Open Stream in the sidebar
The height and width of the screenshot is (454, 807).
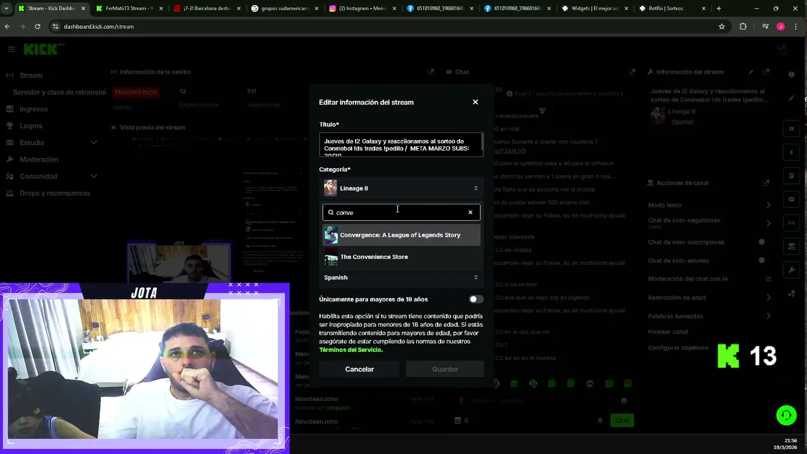[31, 76]
